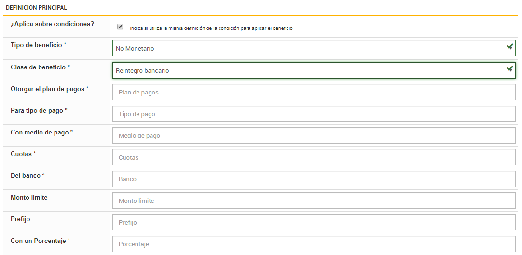This screenshot has width=522, height=255.
Task: Click into the 'Medio de pago' field
Action: (314, 136)
